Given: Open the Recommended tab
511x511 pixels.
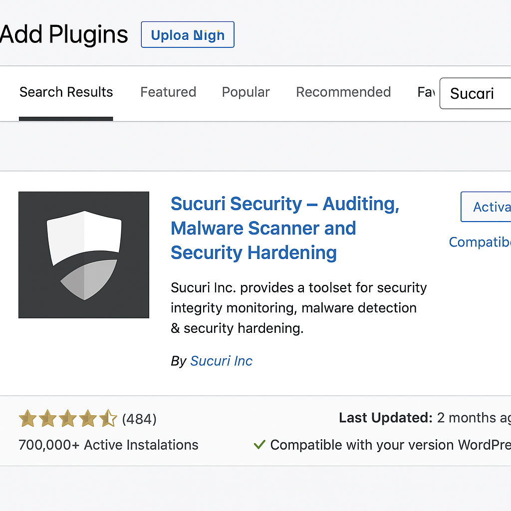Looking at the screenshot, I should (343, 92).
